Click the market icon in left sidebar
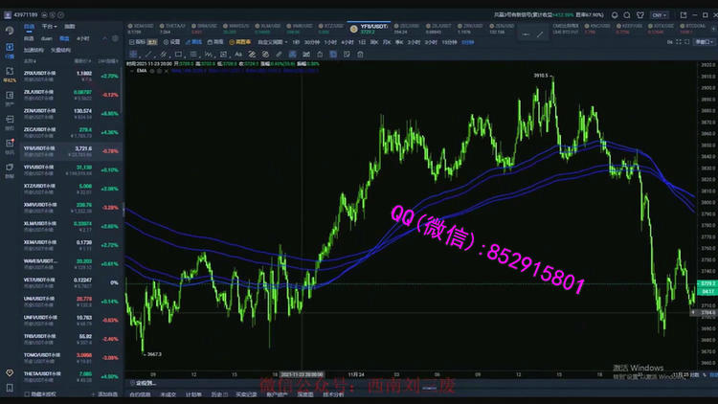This screenshot has width=718, height=404. (x=10, y=46)
